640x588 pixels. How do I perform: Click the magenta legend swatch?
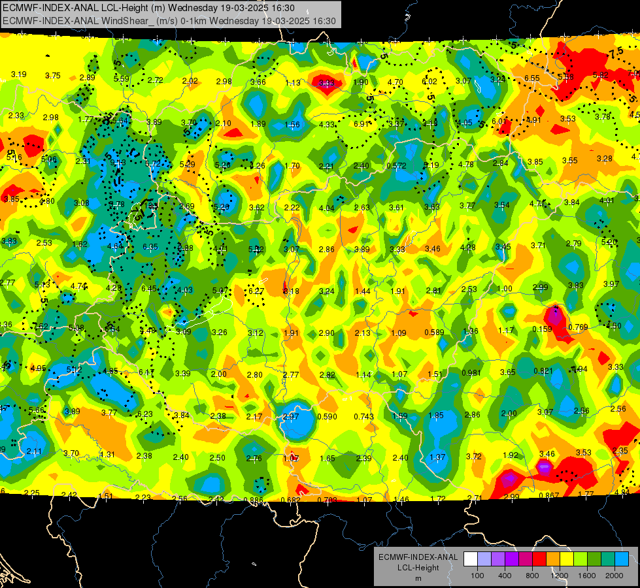coord(526,559)
